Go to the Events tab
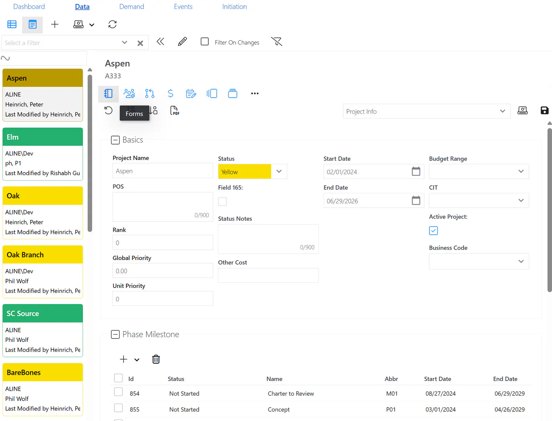The height and width of the screenshot is (421, 552). tap(183, 7)
